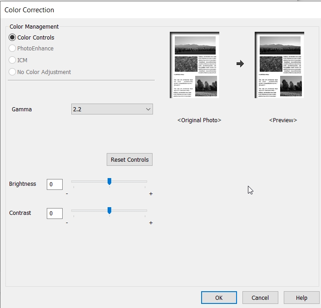
Task: Click the Contrast value input box
Action: [x=54, y=213]
